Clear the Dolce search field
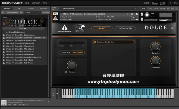 (x=40, y=13)
